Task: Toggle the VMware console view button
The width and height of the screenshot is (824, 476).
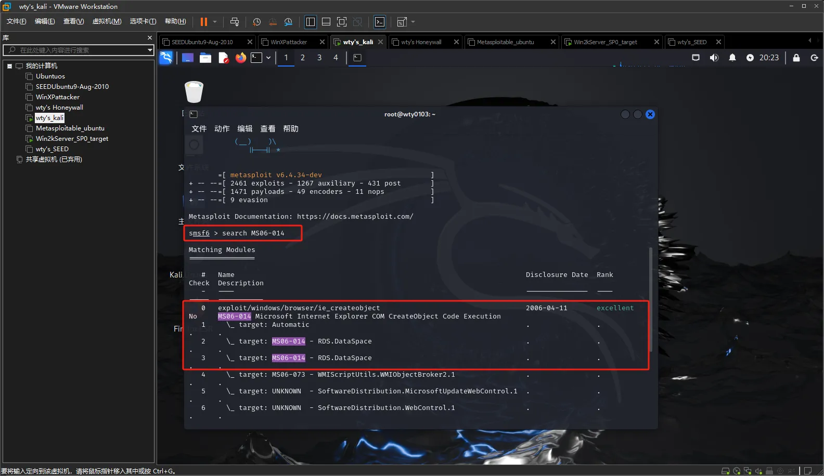Action: [x=380, y=22]
